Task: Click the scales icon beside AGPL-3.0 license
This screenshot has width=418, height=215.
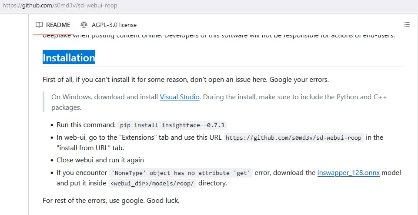Action: click(84, 25)
